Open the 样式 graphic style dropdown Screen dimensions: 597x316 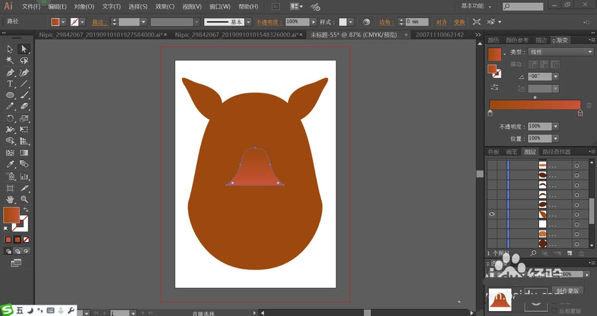pyautogui.click(x=350, y=22)
